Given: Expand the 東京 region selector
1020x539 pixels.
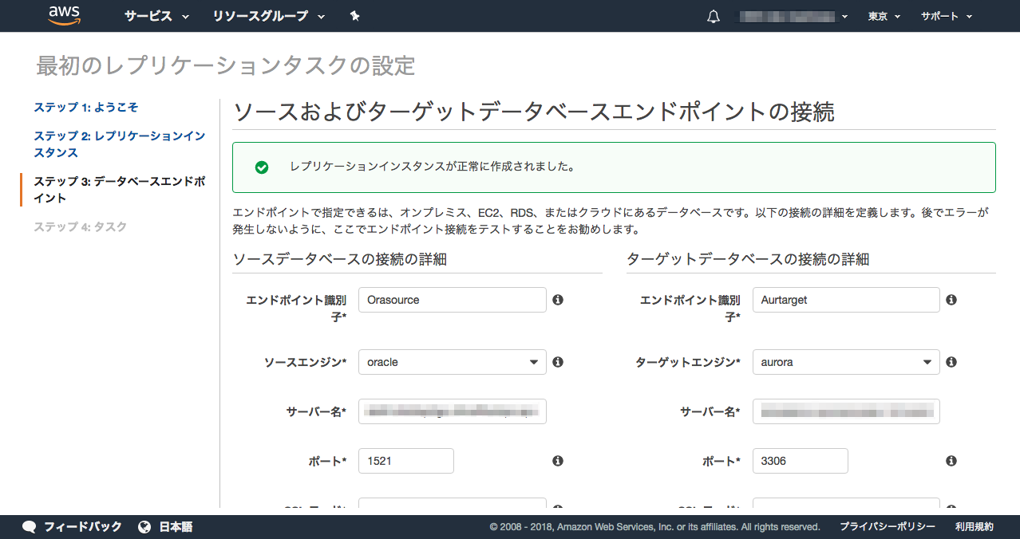Looking at the screenshot, I should (884, 16).
